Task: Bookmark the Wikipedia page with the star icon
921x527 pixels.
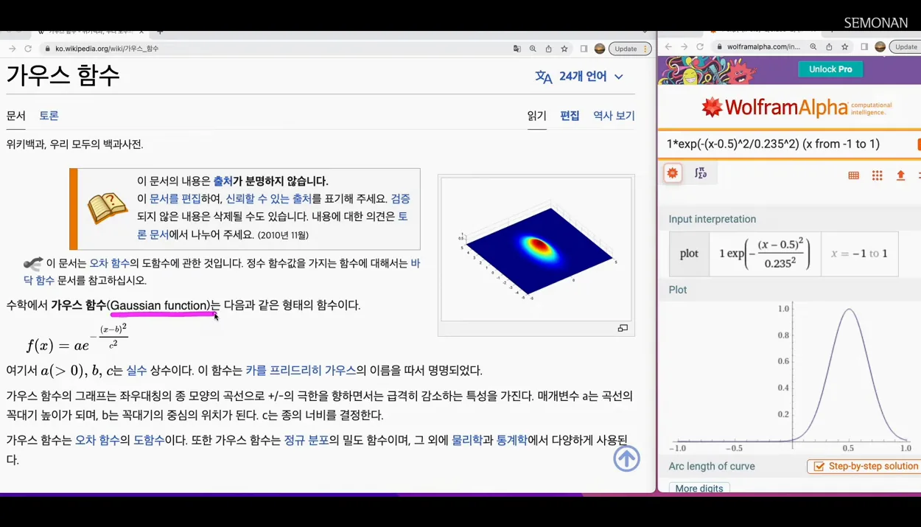Action: click(x=564, y=49)
